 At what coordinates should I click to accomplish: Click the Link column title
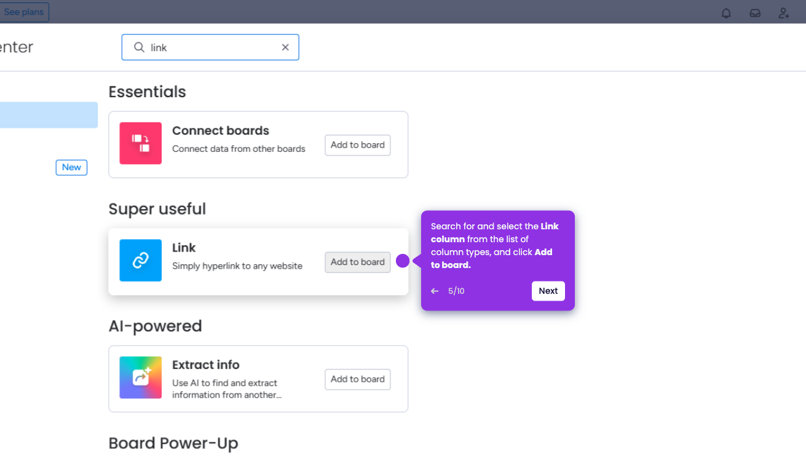pos(184,248)
